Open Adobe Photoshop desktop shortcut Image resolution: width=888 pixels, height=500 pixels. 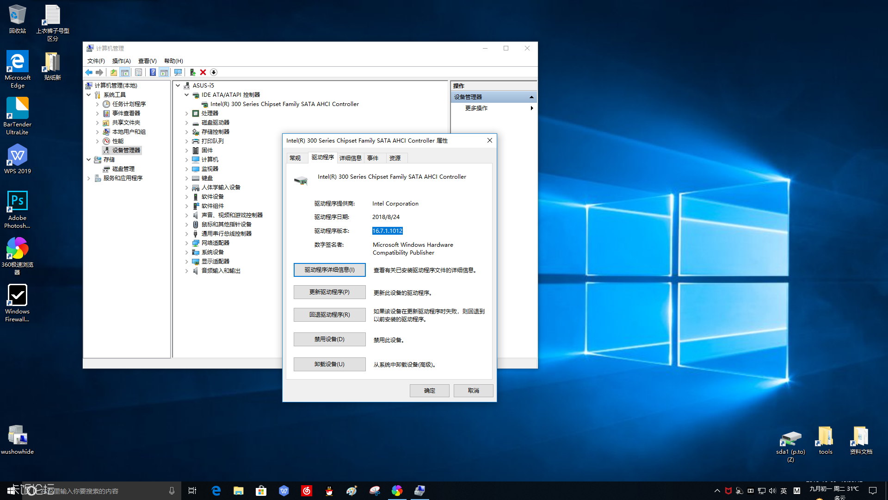(18, 210)
